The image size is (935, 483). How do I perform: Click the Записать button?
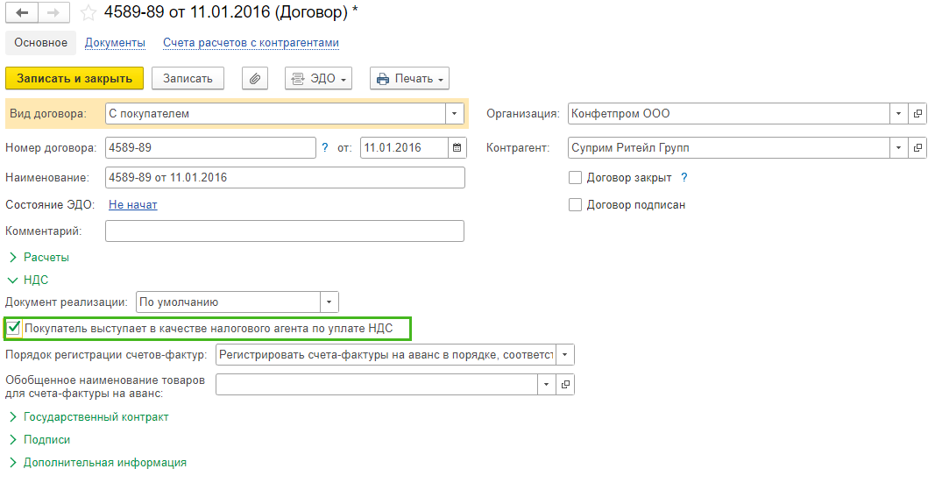click(188, 79)
